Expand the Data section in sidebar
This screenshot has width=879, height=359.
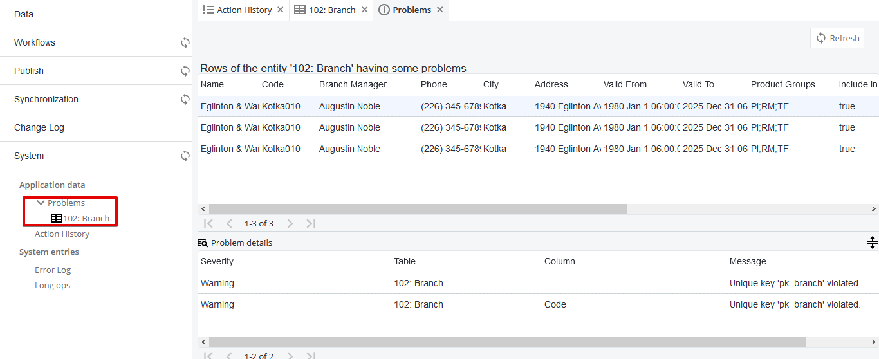click(24, 14)
